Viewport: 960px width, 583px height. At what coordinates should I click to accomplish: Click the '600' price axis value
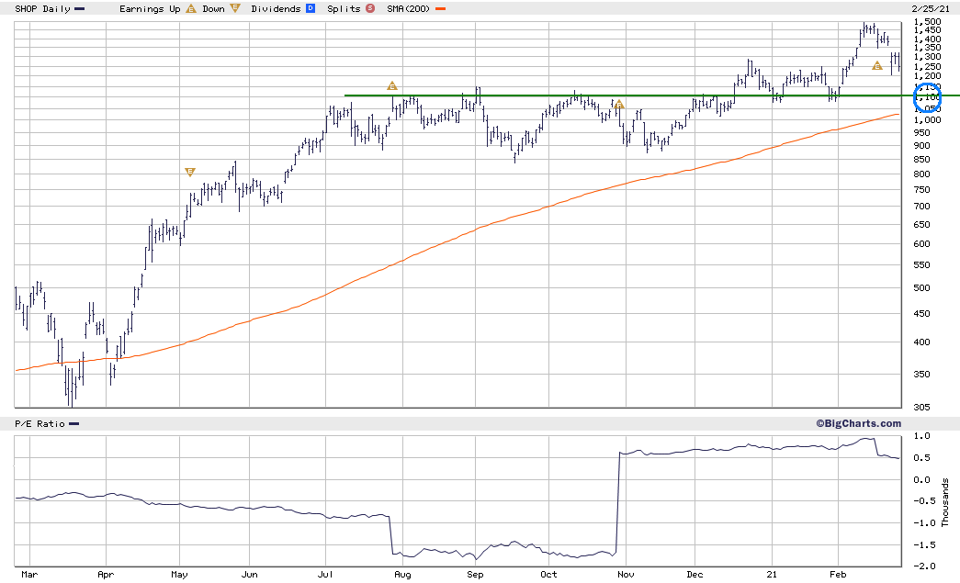[x=921, y=243]
